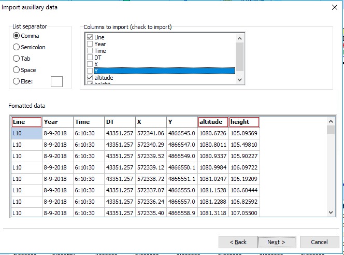Check the X column checkbox
Image resolution: width=344 pixels, height=255 pixels.
pos(90,64)
